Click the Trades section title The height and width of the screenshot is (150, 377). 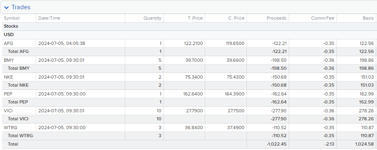(x=21, y=7)
